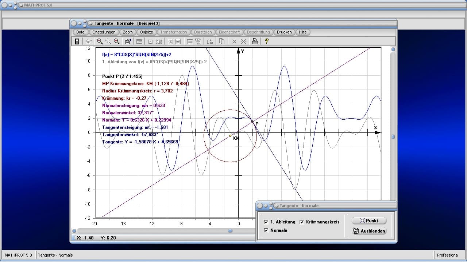
Task: Click the vertical slider thumb right of graph
Action: coord(393,137)
